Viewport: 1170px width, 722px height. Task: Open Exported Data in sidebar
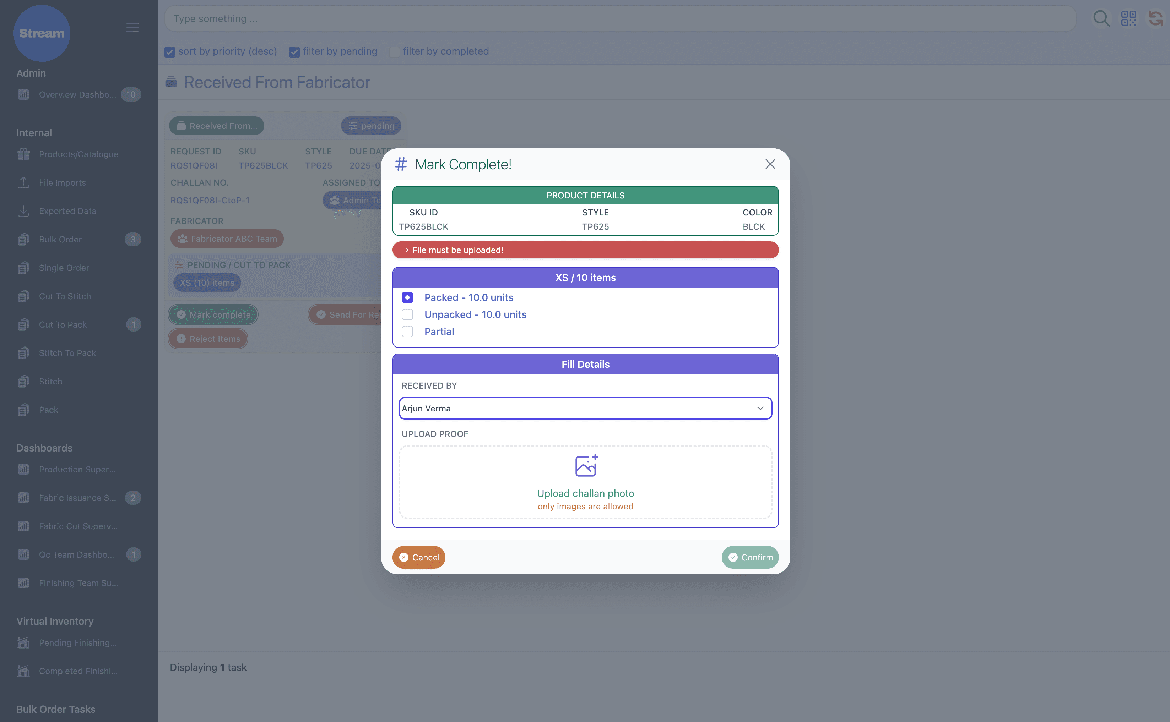79,211
